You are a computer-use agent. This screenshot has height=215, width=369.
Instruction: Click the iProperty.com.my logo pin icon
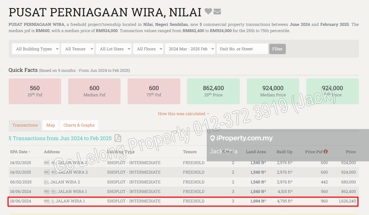coord(212,138)
